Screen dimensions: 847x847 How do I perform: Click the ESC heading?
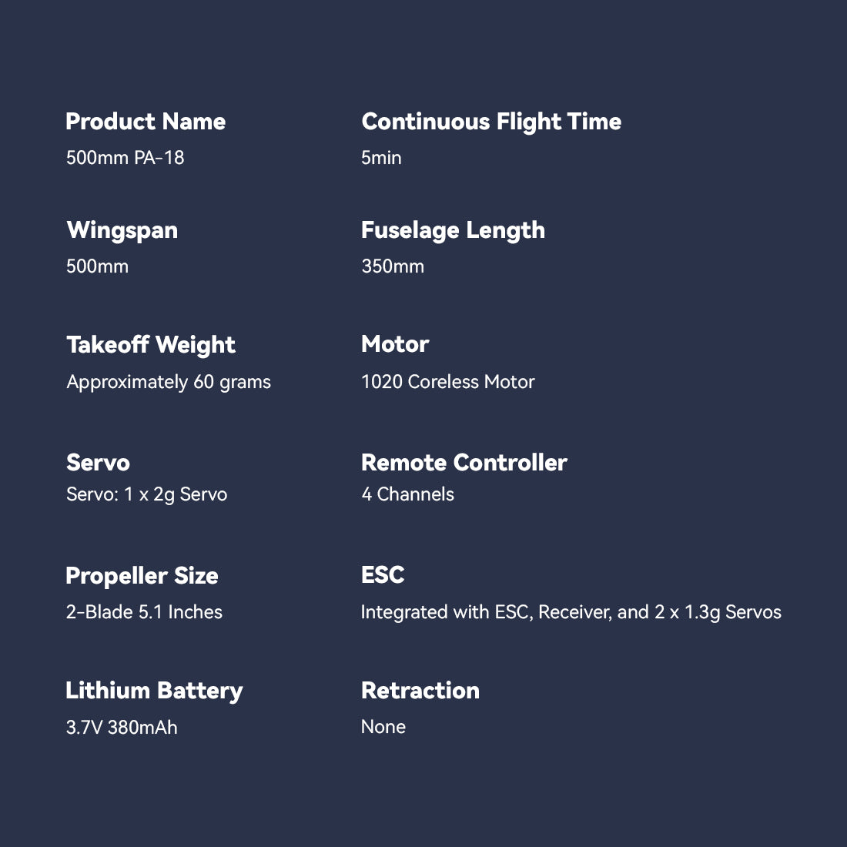click(383, 575)
